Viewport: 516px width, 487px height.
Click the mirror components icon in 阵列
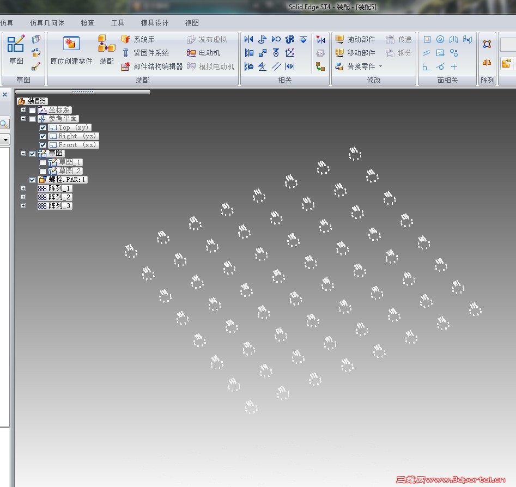click(487, 63)
